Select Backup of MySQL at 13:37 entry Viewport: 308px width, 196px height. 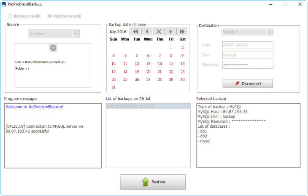pyautogui.click(x=148, y=106)
